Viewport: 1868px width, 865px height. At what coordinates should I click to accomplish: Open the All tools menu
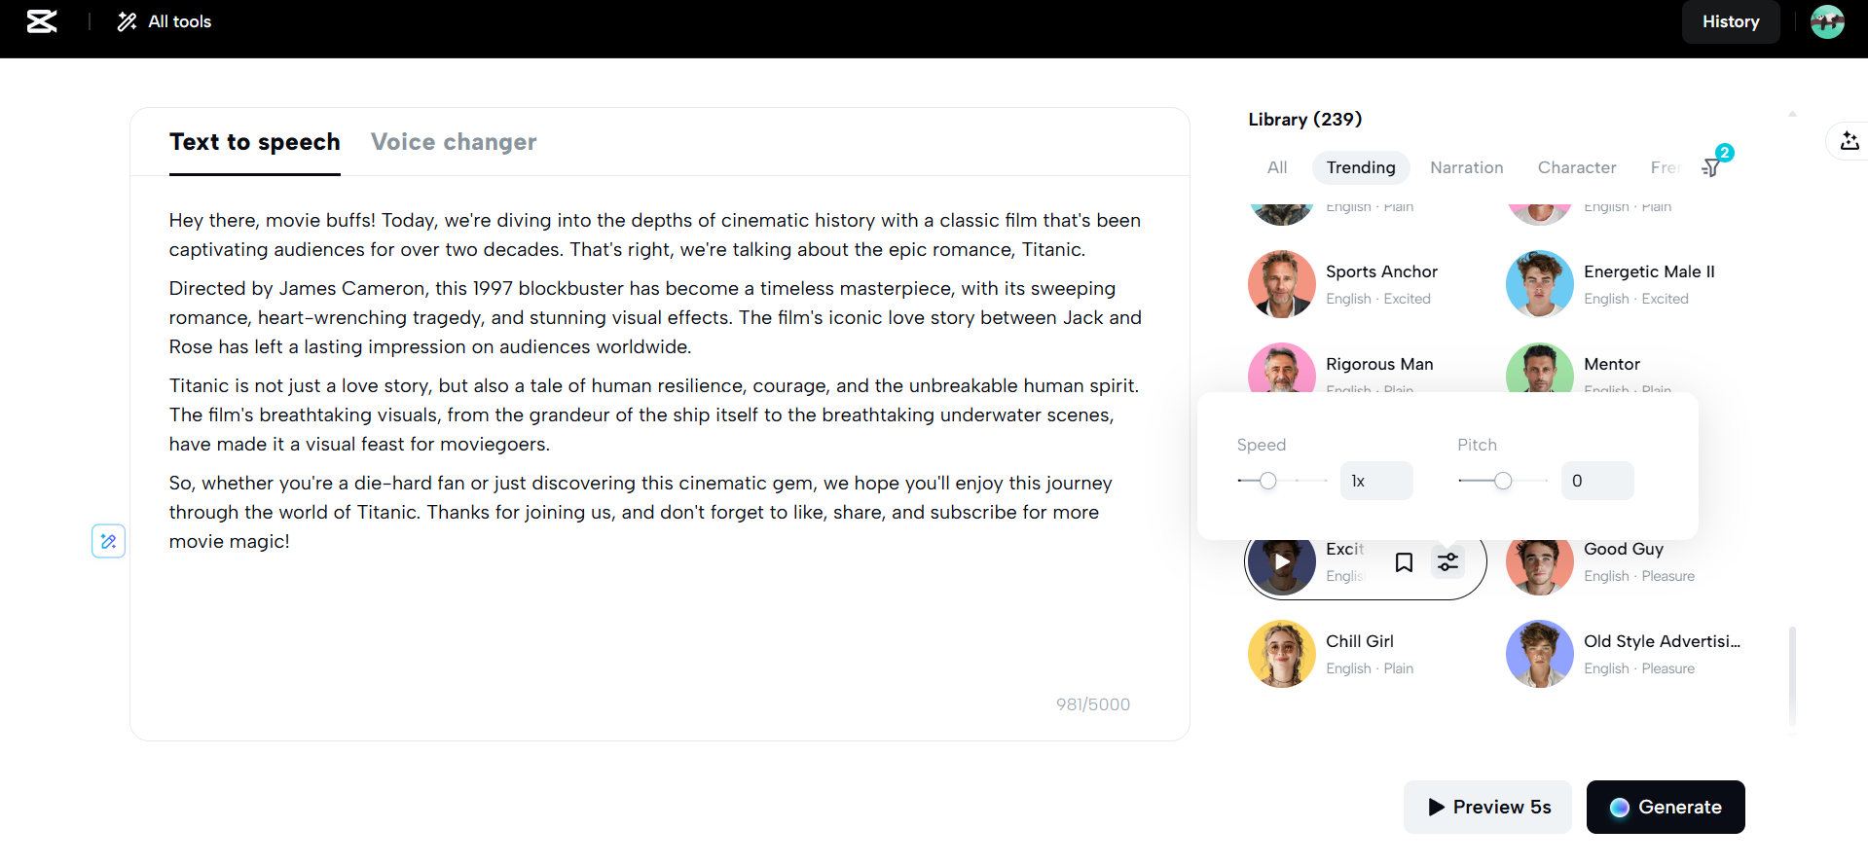tap(165, 21)
